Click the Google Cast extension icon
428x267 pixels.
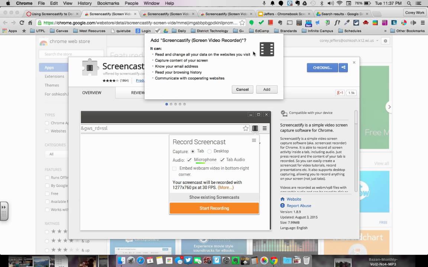[x=289, y=23]
